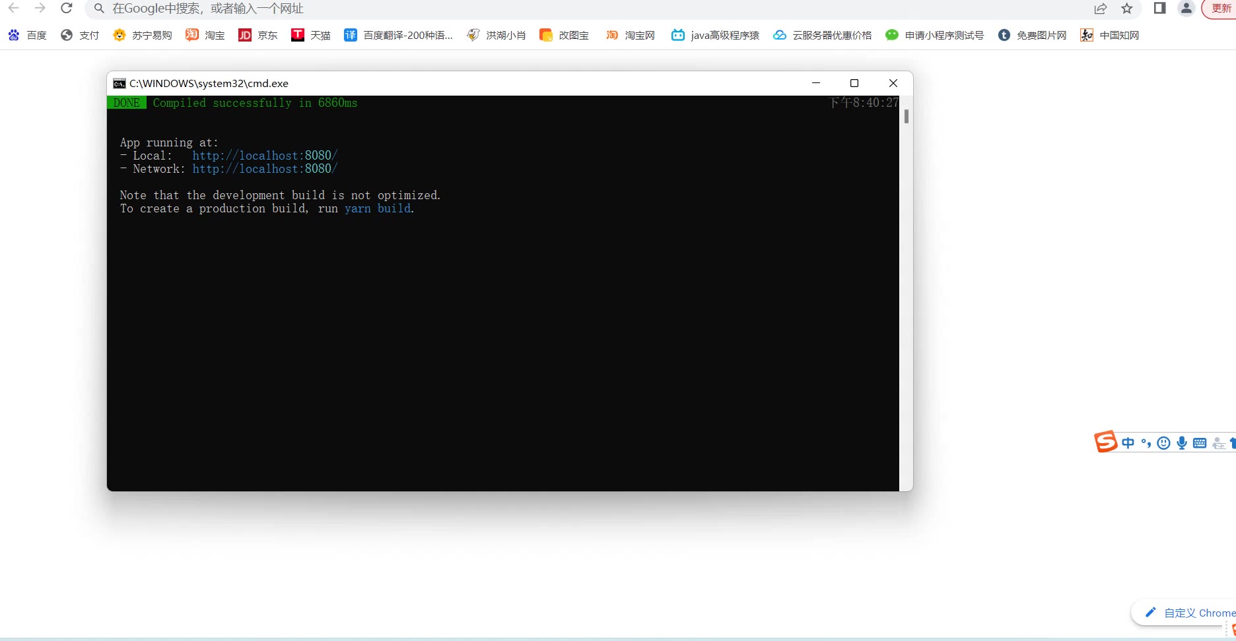Open the 百度 bookmark
1236x641 pixels.
point(27,35)
